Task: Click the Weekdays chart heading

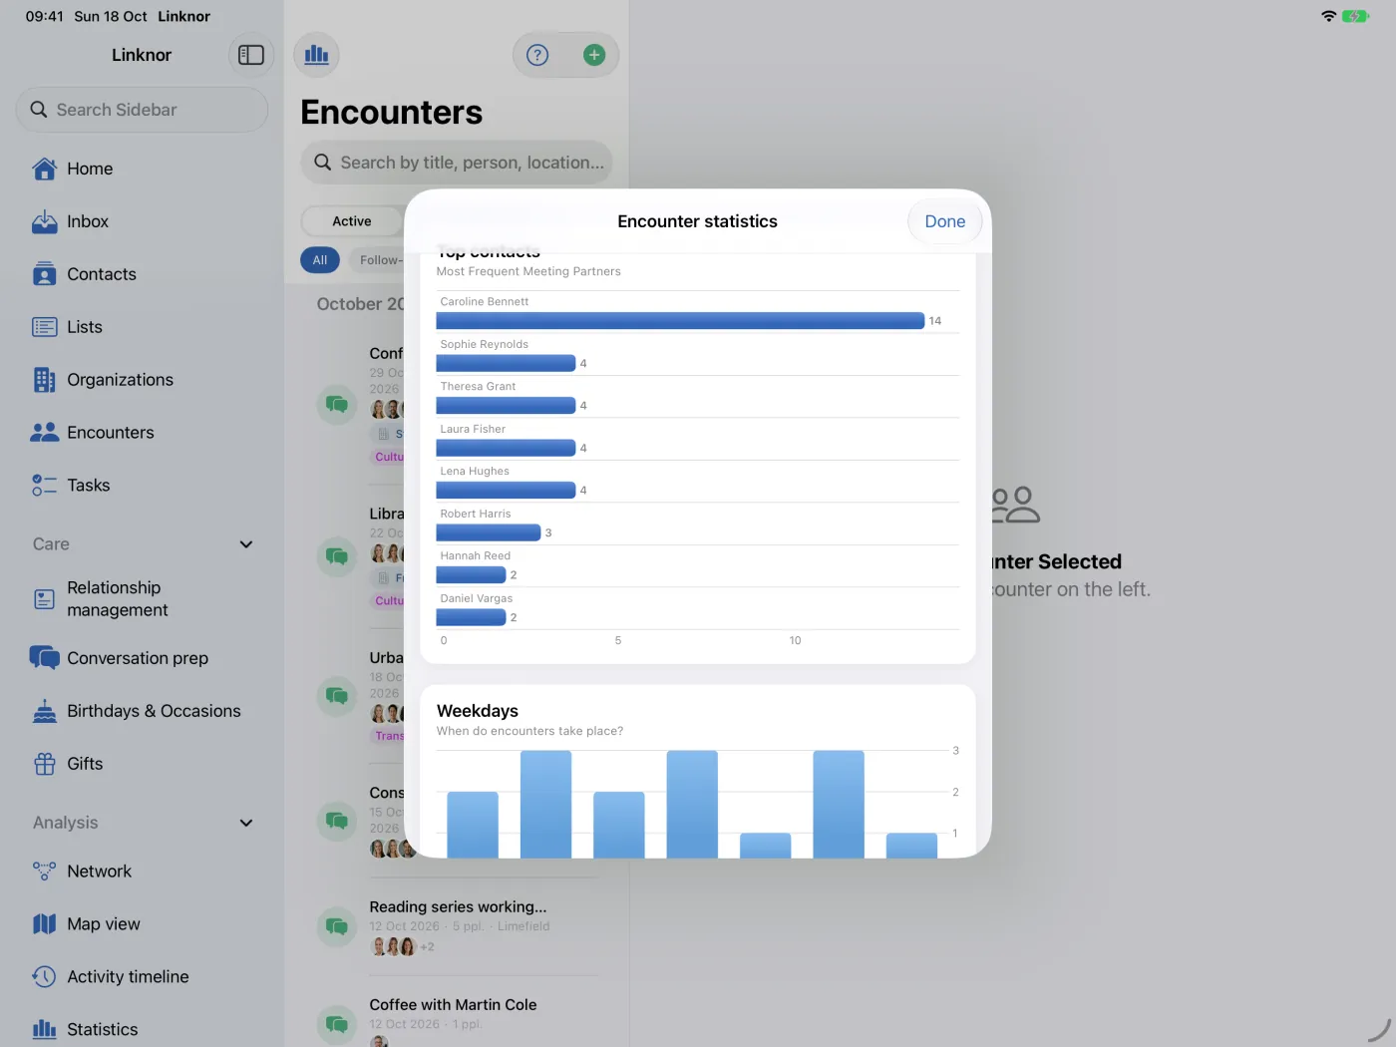Action: point(478,711)
